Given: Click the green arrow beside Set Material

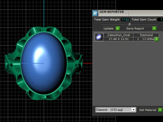Looking at the screenshot, I should [x=160, y=110].
